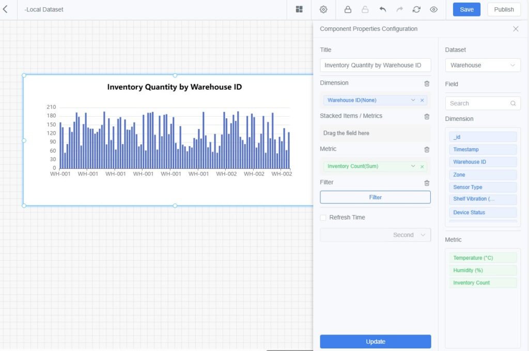Viewport: 529px width, 351px height.
Task: Click the back arrow icon
Action: click(x=6, y=9)
